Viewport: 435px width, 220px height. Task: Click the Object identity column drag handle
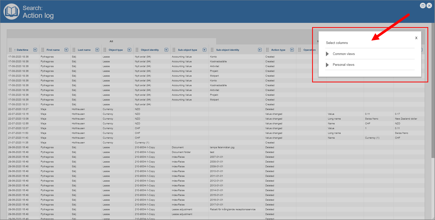[x=137, y=50]
